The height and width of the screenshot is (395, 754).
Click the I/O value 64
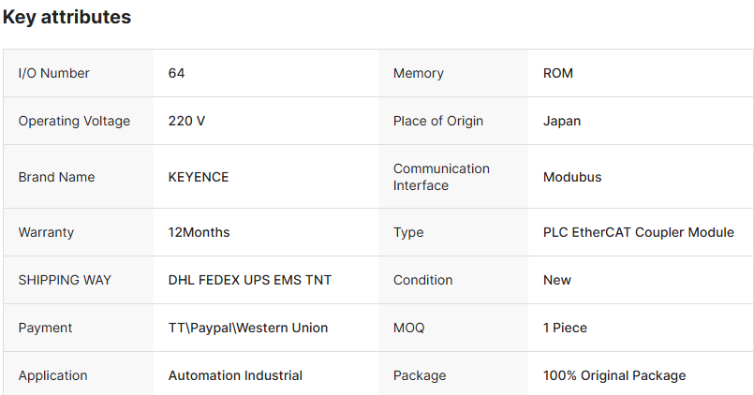pos(176,73)
